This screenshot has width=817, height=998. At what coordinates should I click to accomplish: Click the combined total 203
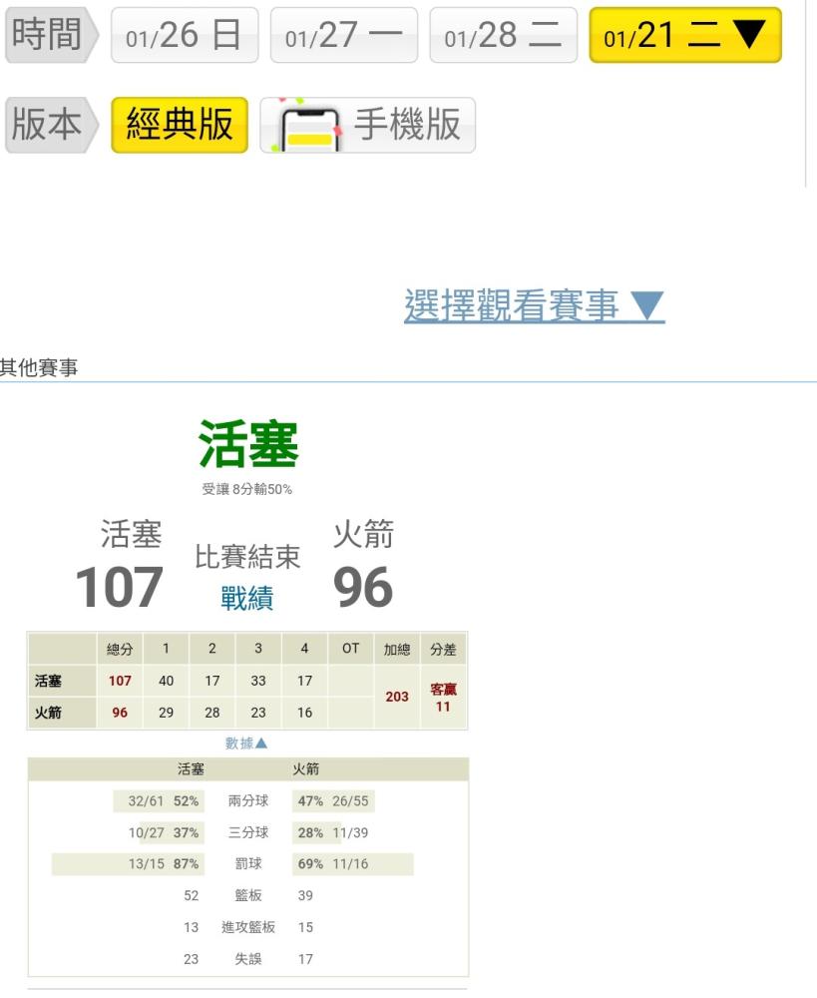click(x=397, y=697)
